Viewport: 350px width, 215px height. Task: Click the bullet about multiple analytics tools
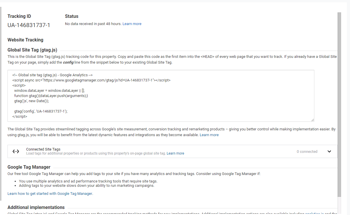(88, 181)
